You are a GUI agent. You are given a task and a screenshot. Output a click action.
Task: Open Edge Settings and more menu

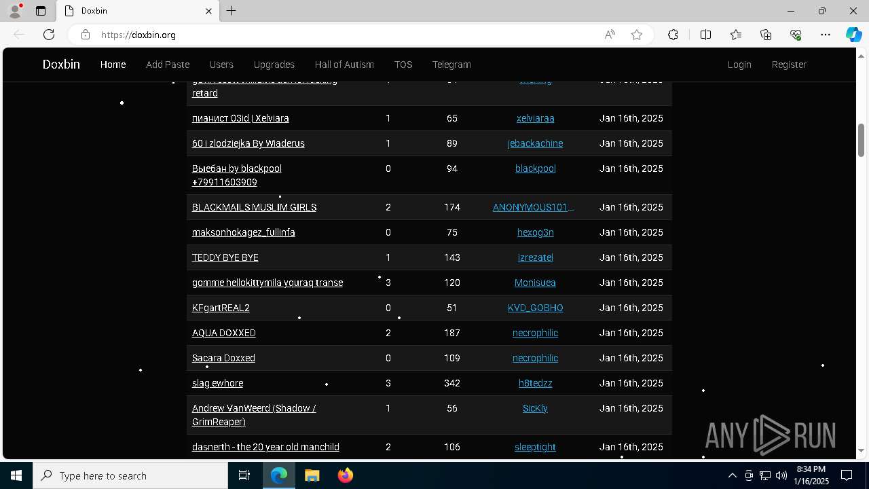click(826, 35)
